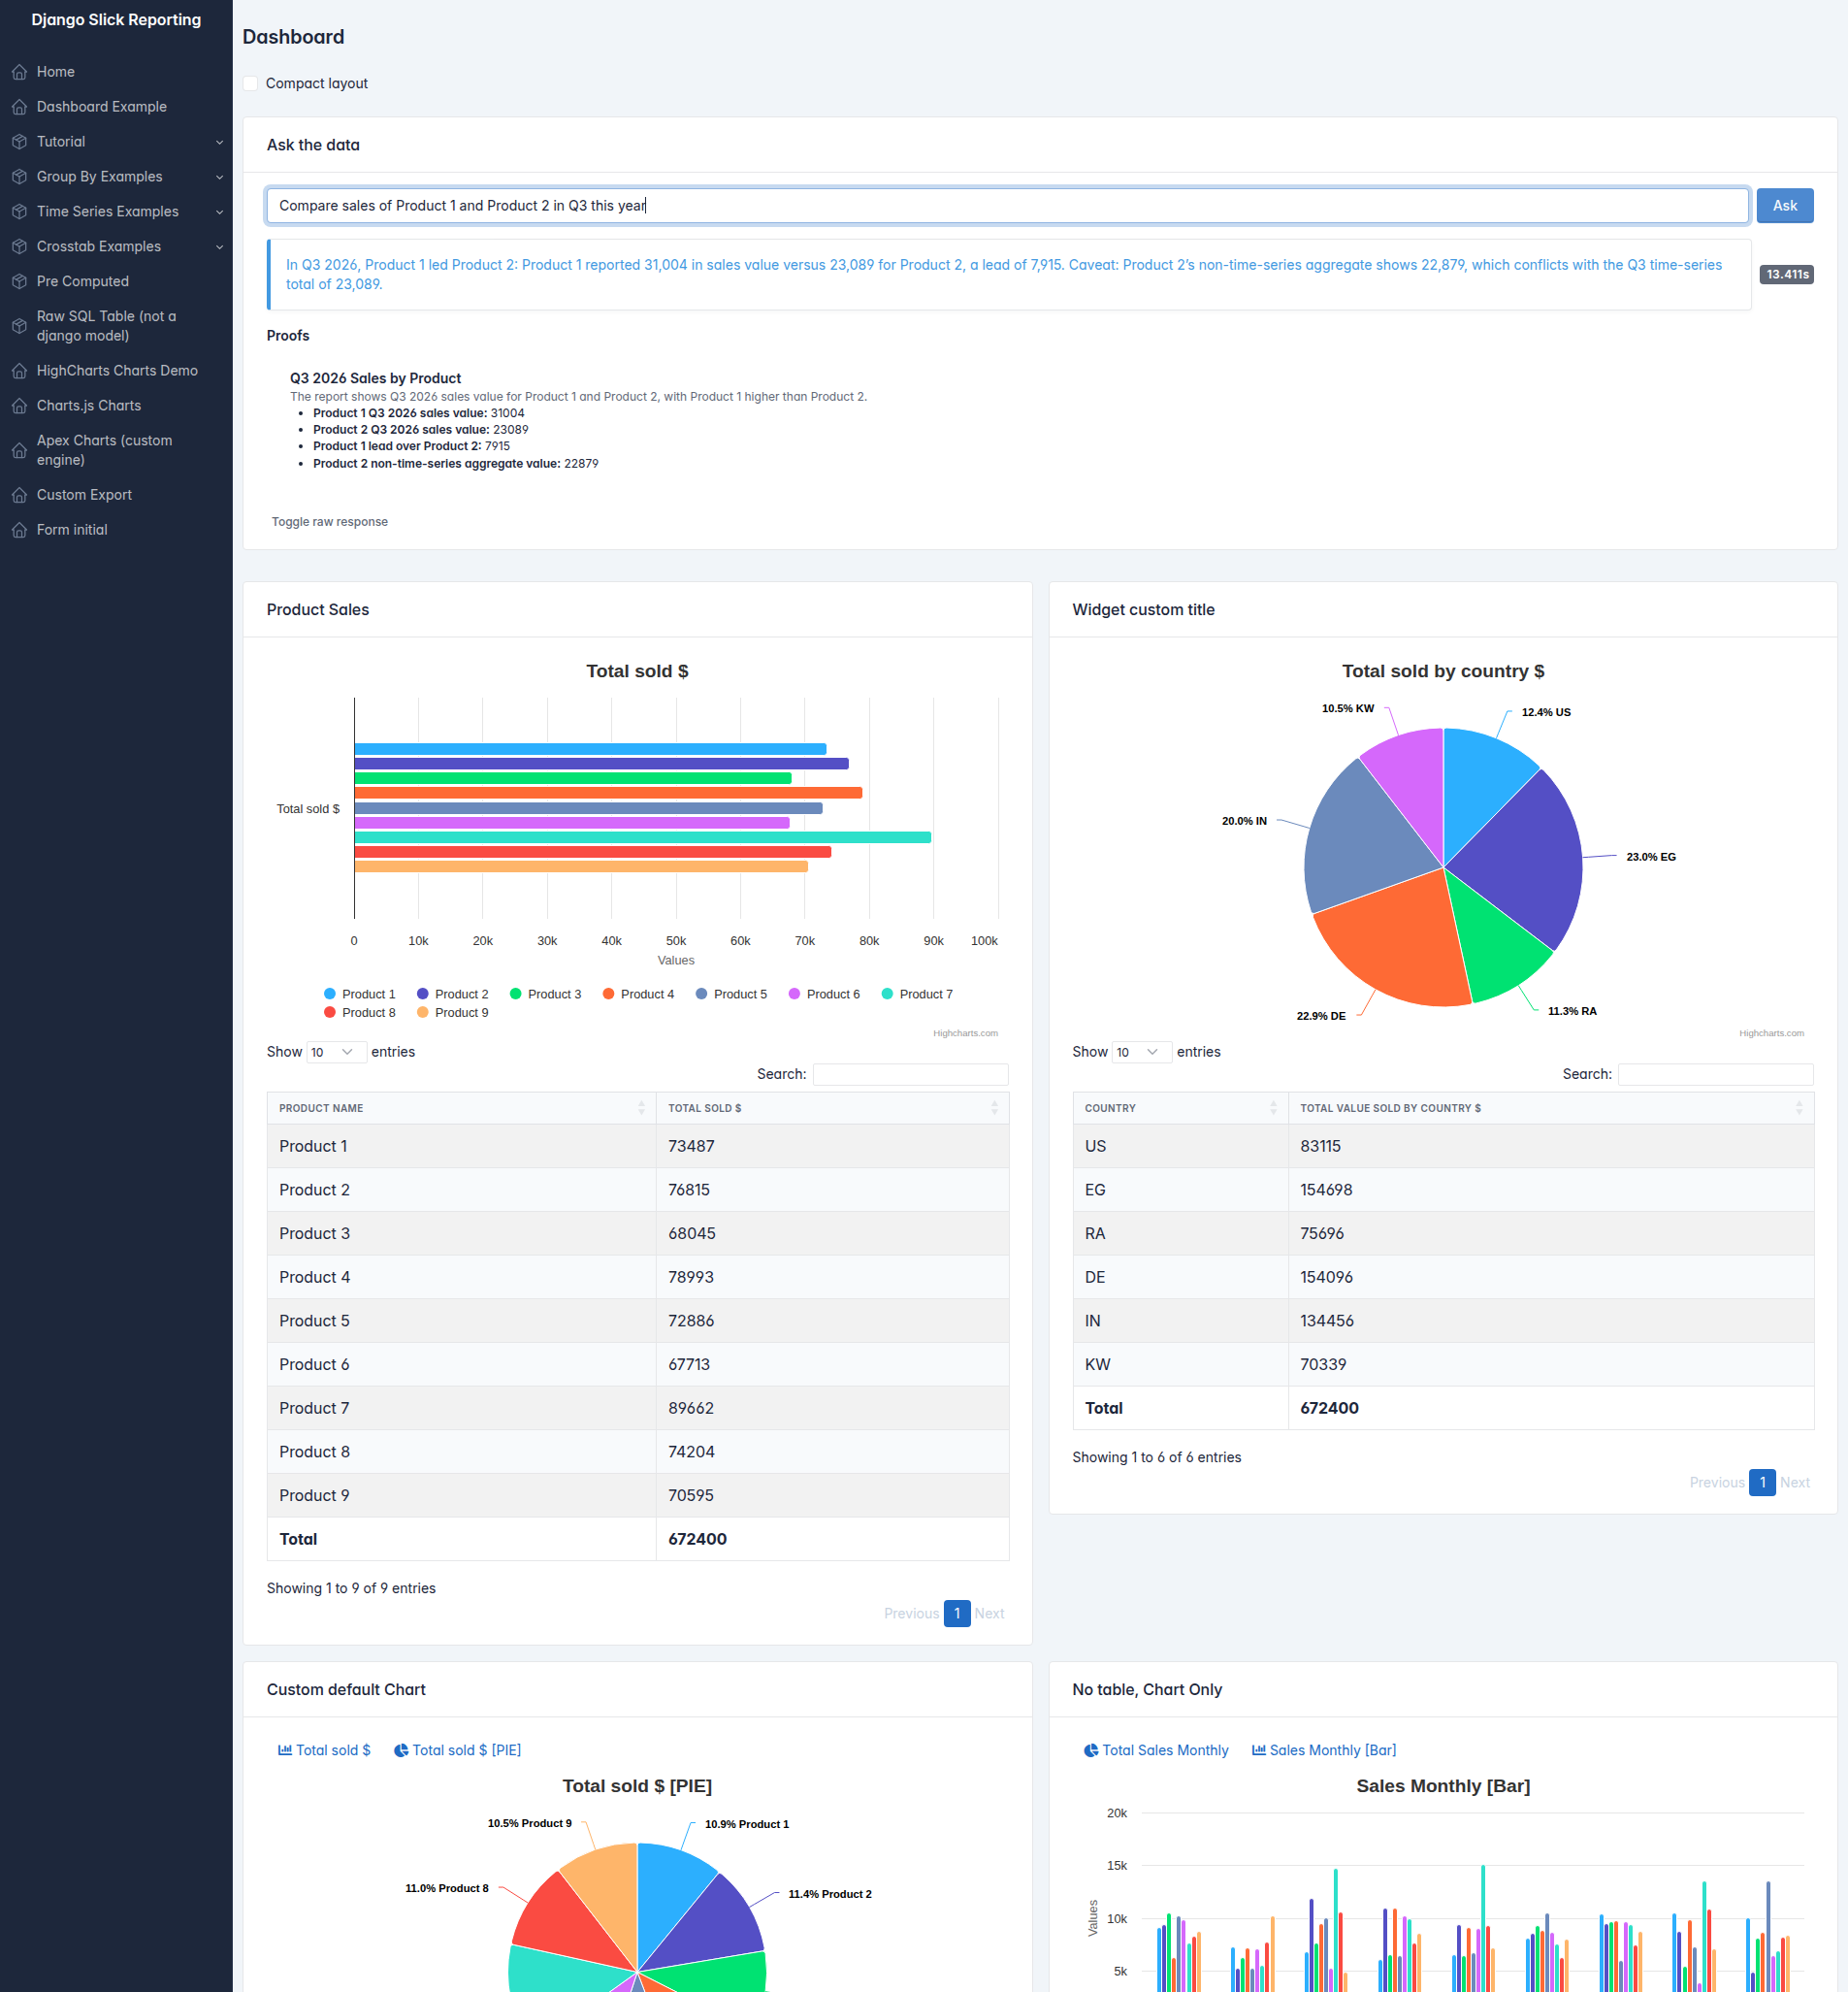Click the Ask button

(1784, 206)
